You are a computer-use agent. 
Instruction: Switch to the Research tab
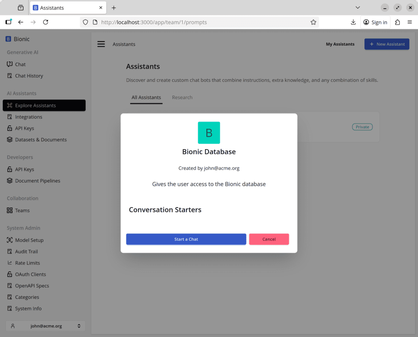click(182, 97)
